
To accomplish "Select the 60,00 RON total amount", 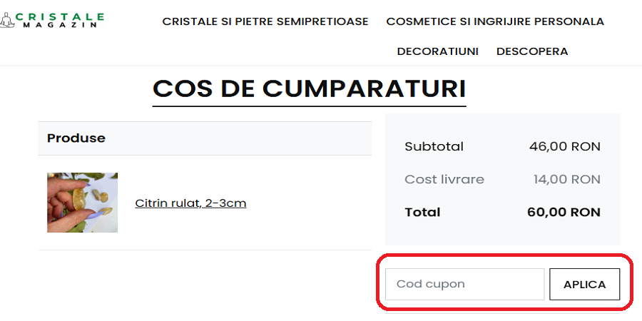I will [564, 212].
